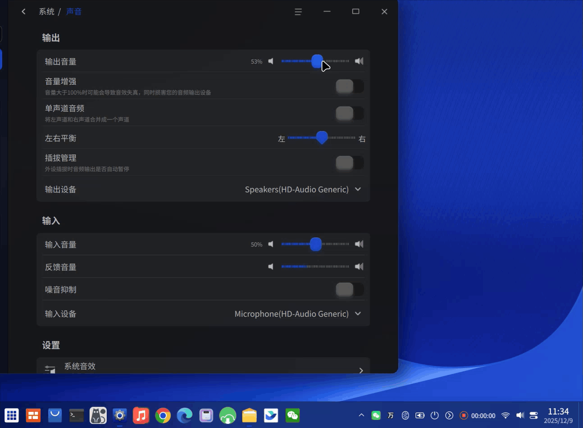Expand the Microphone input device dropdown

(x=298, y=314)
